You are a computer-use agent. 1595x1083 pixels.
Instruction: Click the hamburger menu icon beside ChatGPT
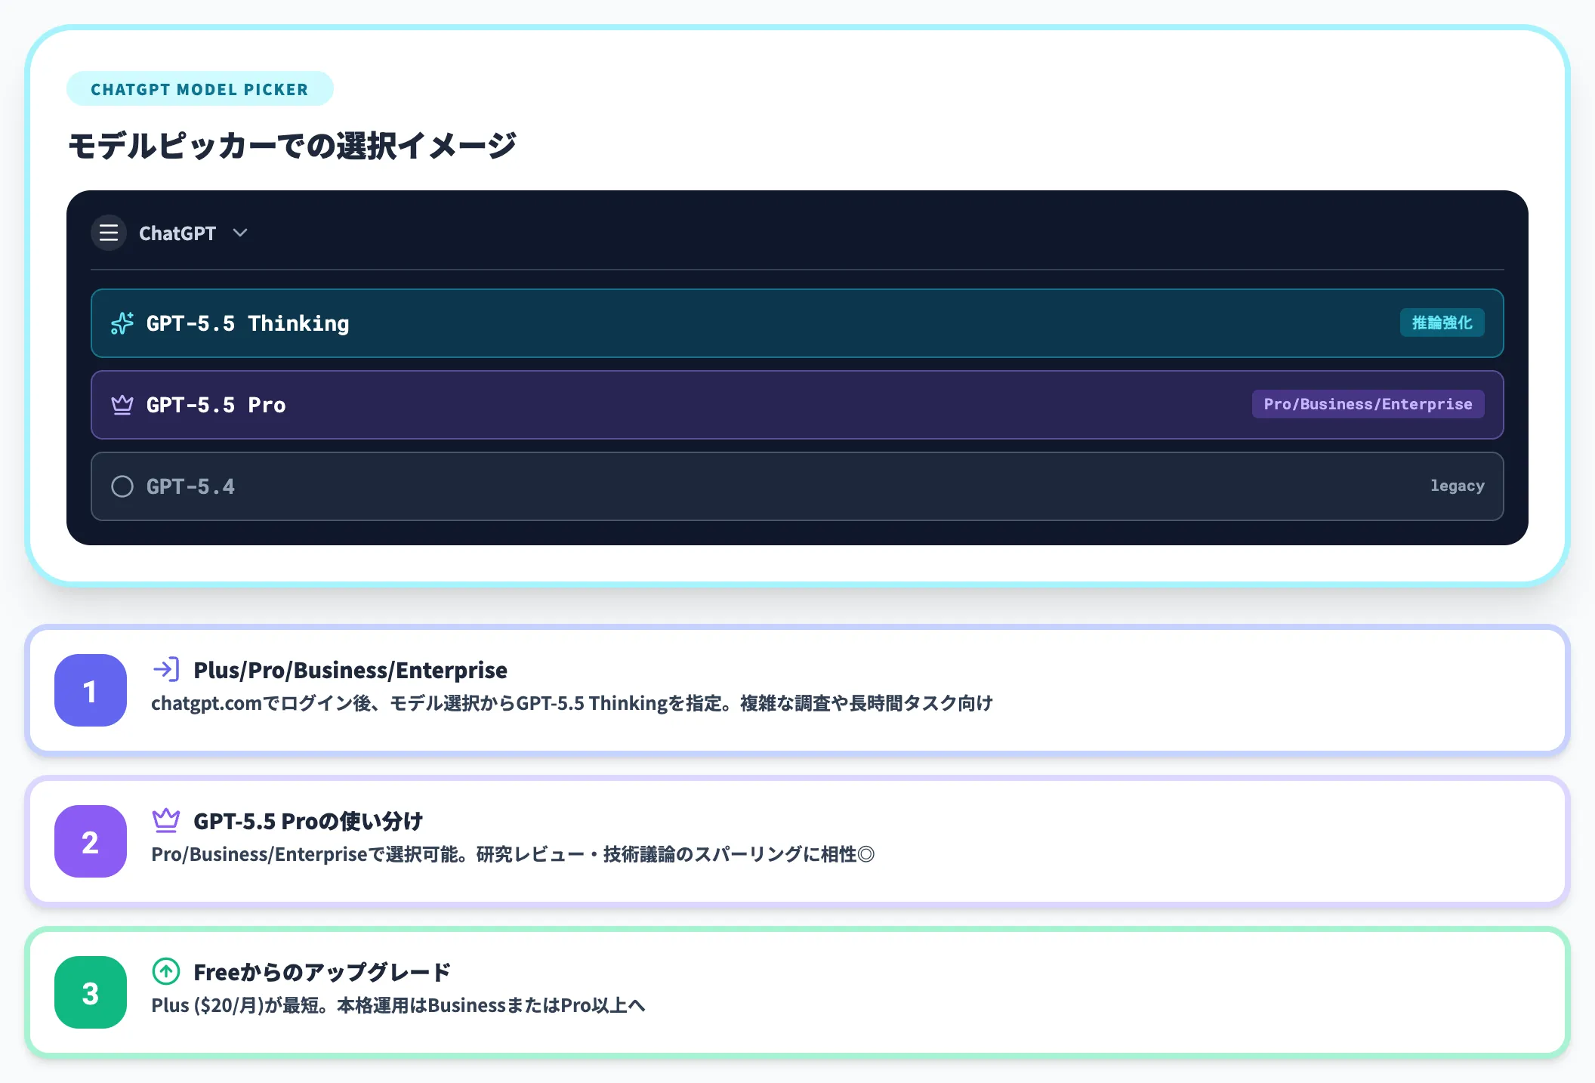(x=108, y=233)
